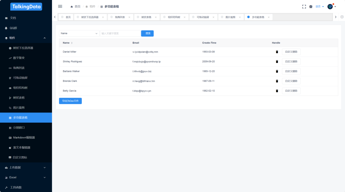This screenshot has width=345, height=192.
Task: Click 自定义删除 for Daniel Miller
Action: click(291, 52)
